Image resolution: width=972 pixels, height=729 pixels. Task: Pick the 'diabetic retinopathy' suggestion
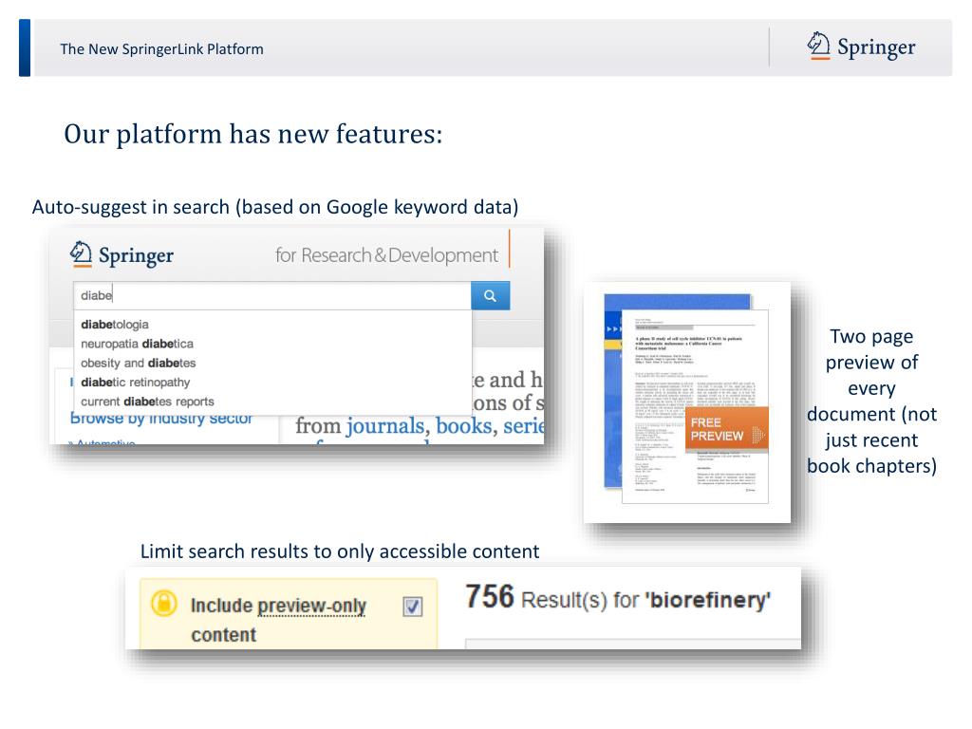(x=135, y=382)
